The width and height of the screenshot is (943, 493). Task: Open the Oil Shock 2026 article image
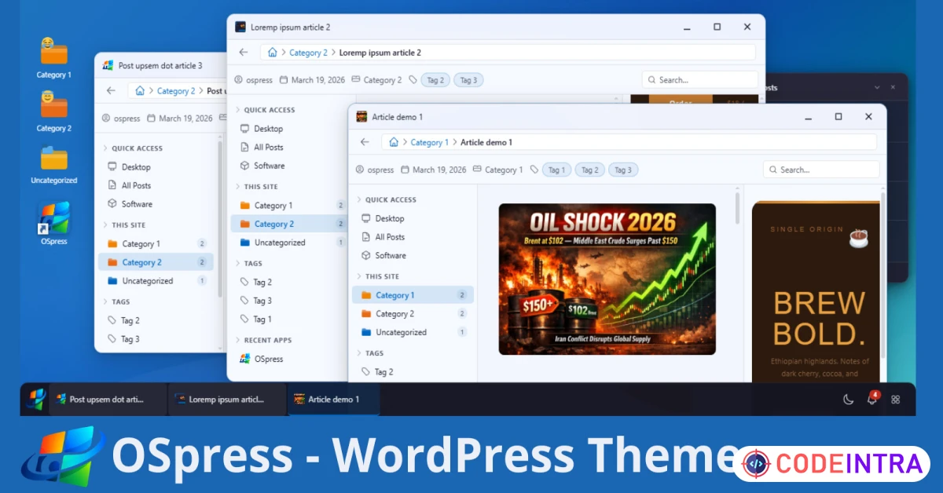(607, 279)
